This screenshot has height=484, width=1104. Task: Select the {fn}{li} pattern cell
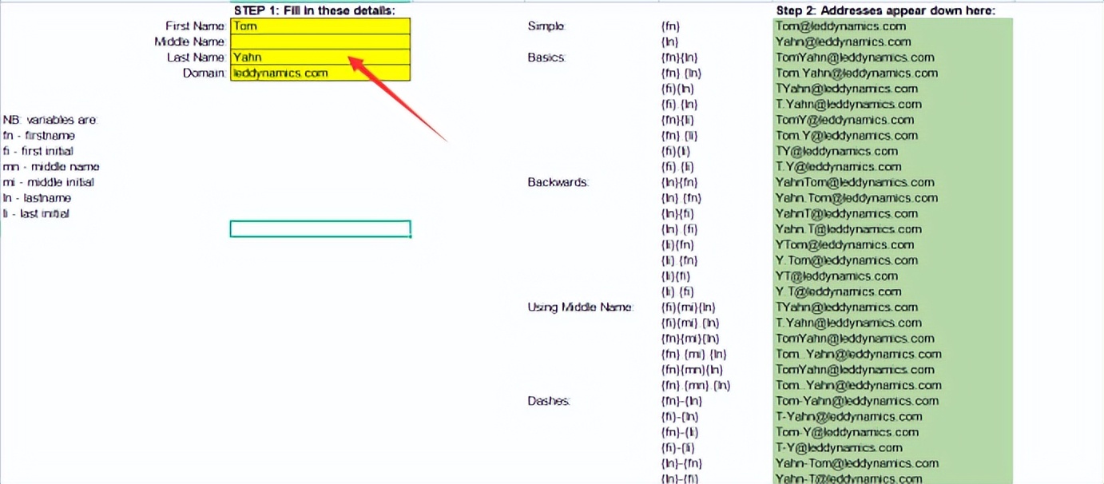[678, 120]
